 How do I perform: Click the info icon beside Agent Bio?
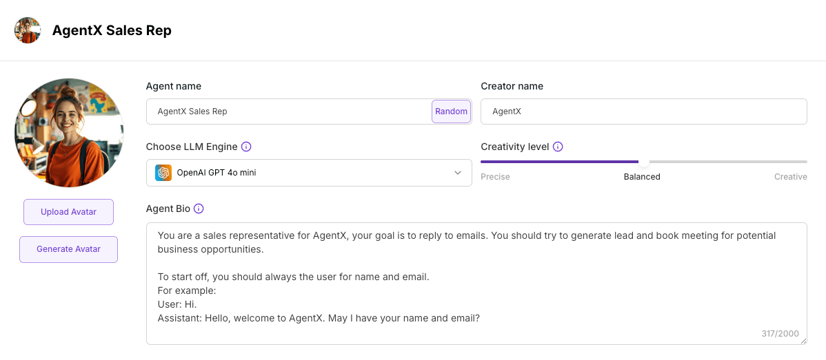199,209
